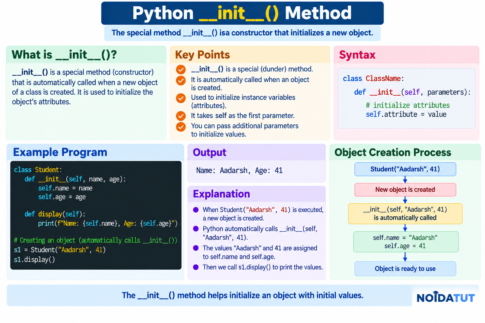Click the checkmark beside "Used to initialize instance variables"
485x323 pixels.
pos(181,98)
